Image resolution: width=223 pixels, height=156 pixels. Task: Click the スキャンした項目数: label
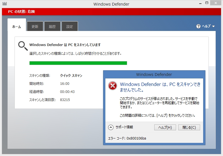tap(42, 100)
